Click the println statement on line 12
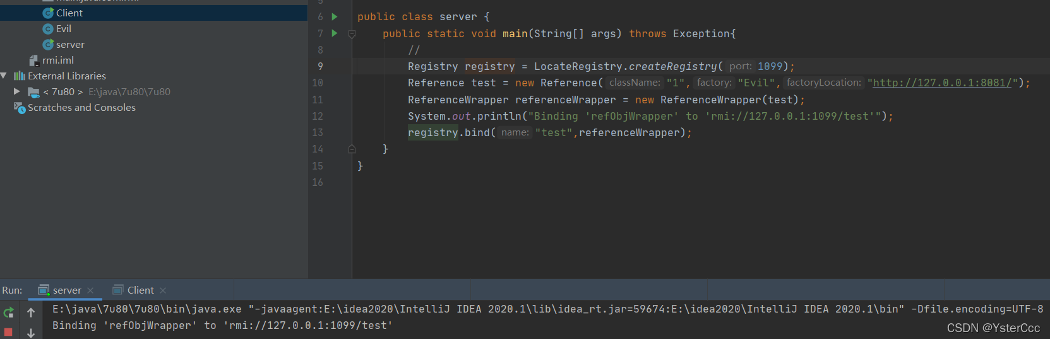 (x=499, y=116)
